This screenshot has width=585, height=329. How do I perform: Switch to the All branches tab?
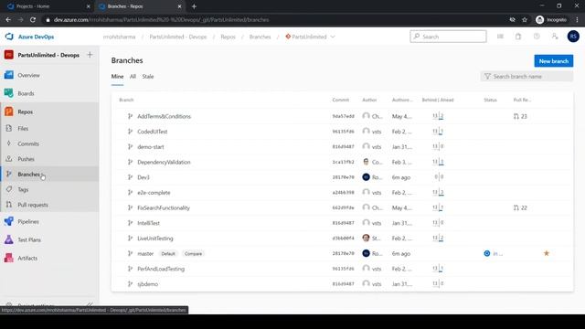pyautogui.click(x=133, y=77)
